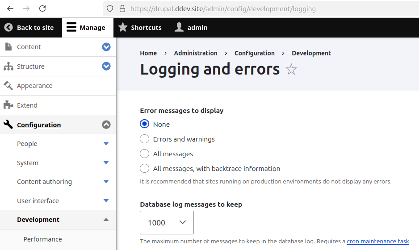
Task: Click the browser URL address field
Action: [x=268, y=8]
